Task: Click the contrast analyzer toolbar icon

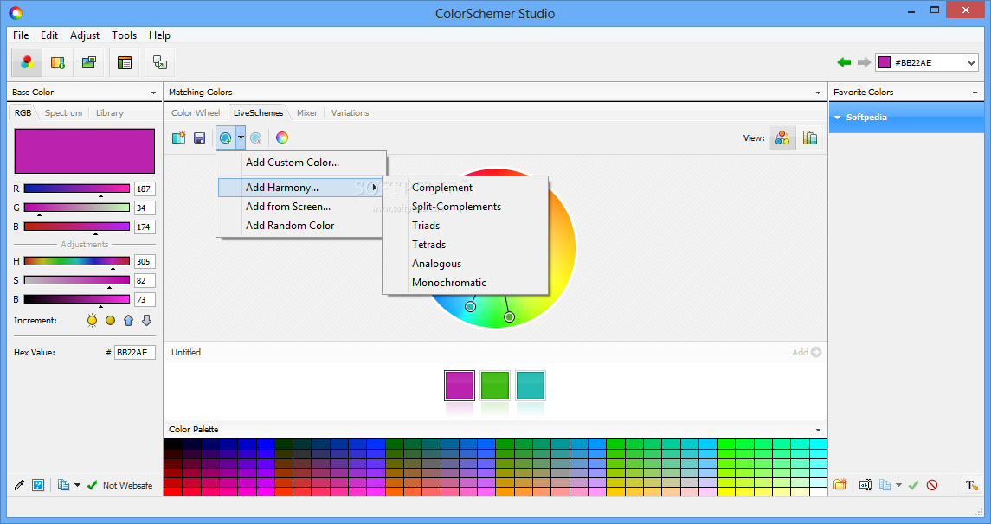Action: [160, 62]
